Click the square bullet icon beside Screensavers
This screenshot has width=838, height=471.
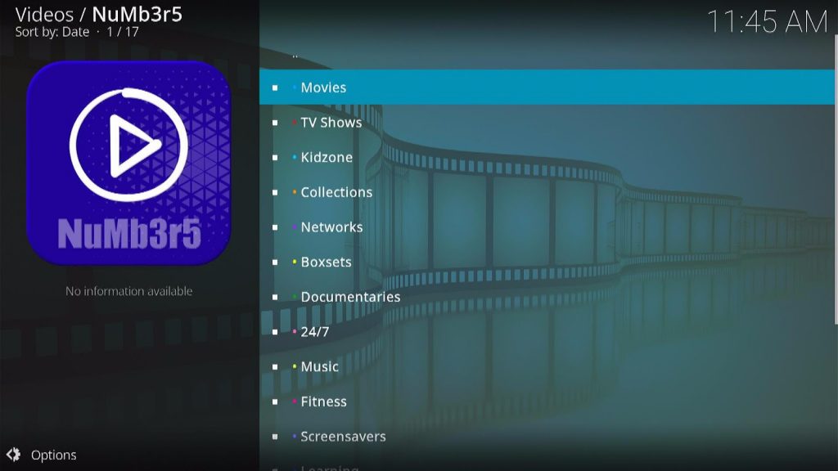pyautogui.click(x=275, y=437)
